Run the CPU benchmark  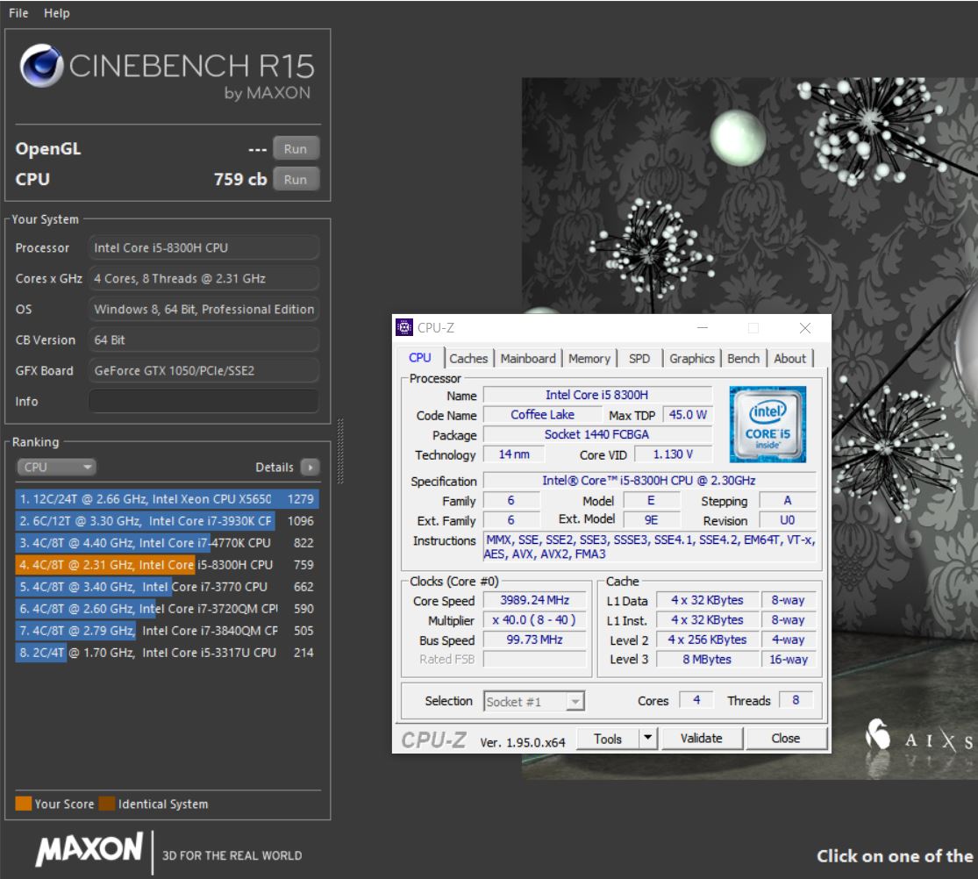[x=296, y=180]
